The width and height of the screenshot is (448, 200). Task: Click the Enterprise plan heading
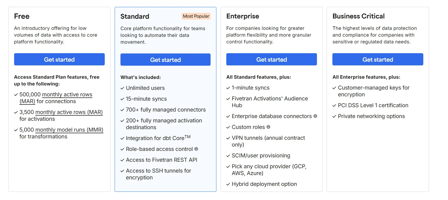(x=243, y=16)
